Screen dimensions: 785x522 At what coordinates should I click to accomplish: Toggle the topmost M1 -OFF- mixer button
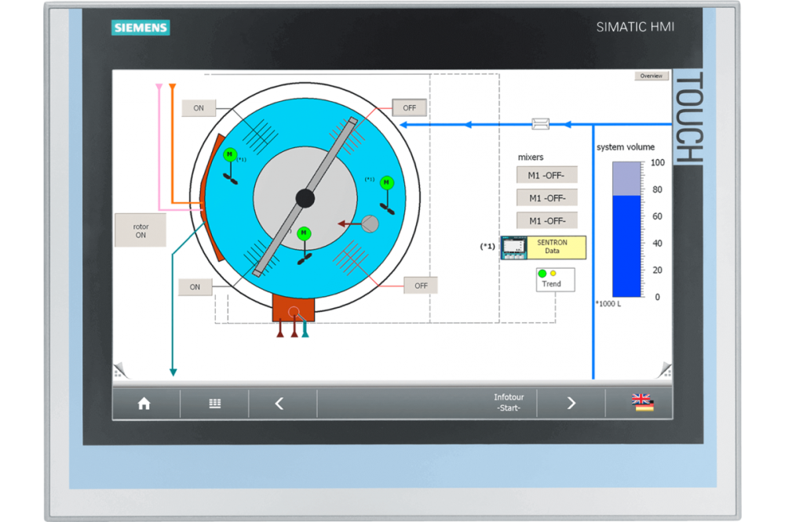546,175
